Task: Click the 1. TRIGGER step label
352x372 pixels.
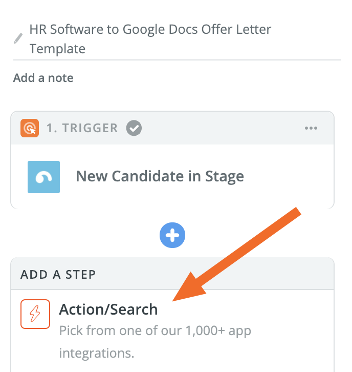Action: pyautogui.click(x=82, y=128)
